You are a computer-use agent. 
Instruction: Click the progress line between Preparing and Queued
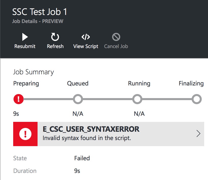48,99
